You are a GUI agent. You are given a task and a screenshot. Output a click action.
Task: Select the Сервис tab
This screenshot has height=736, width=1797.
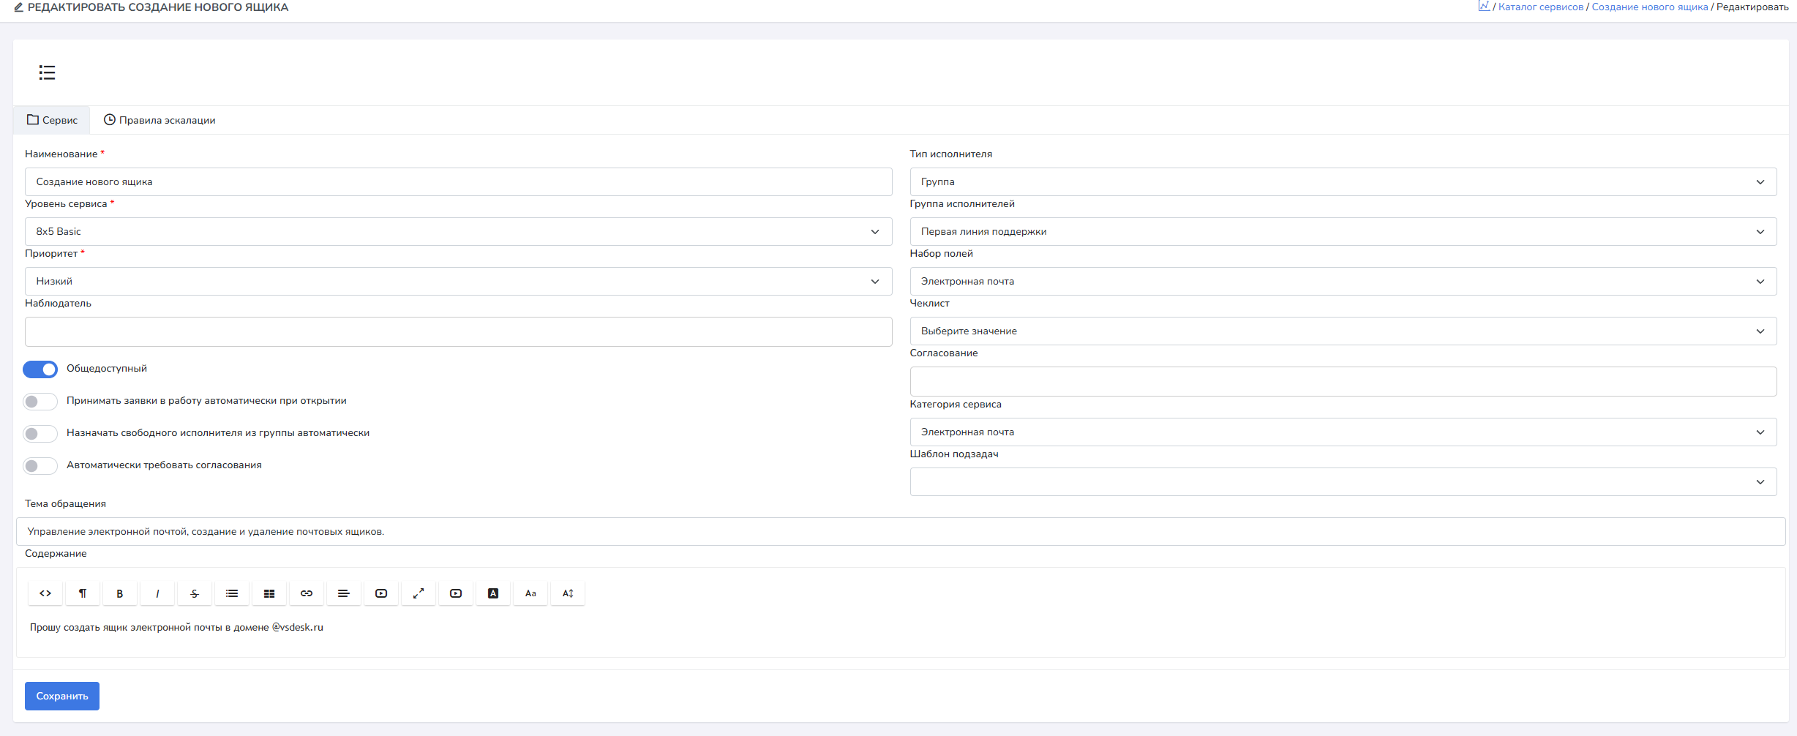point(52,121)
